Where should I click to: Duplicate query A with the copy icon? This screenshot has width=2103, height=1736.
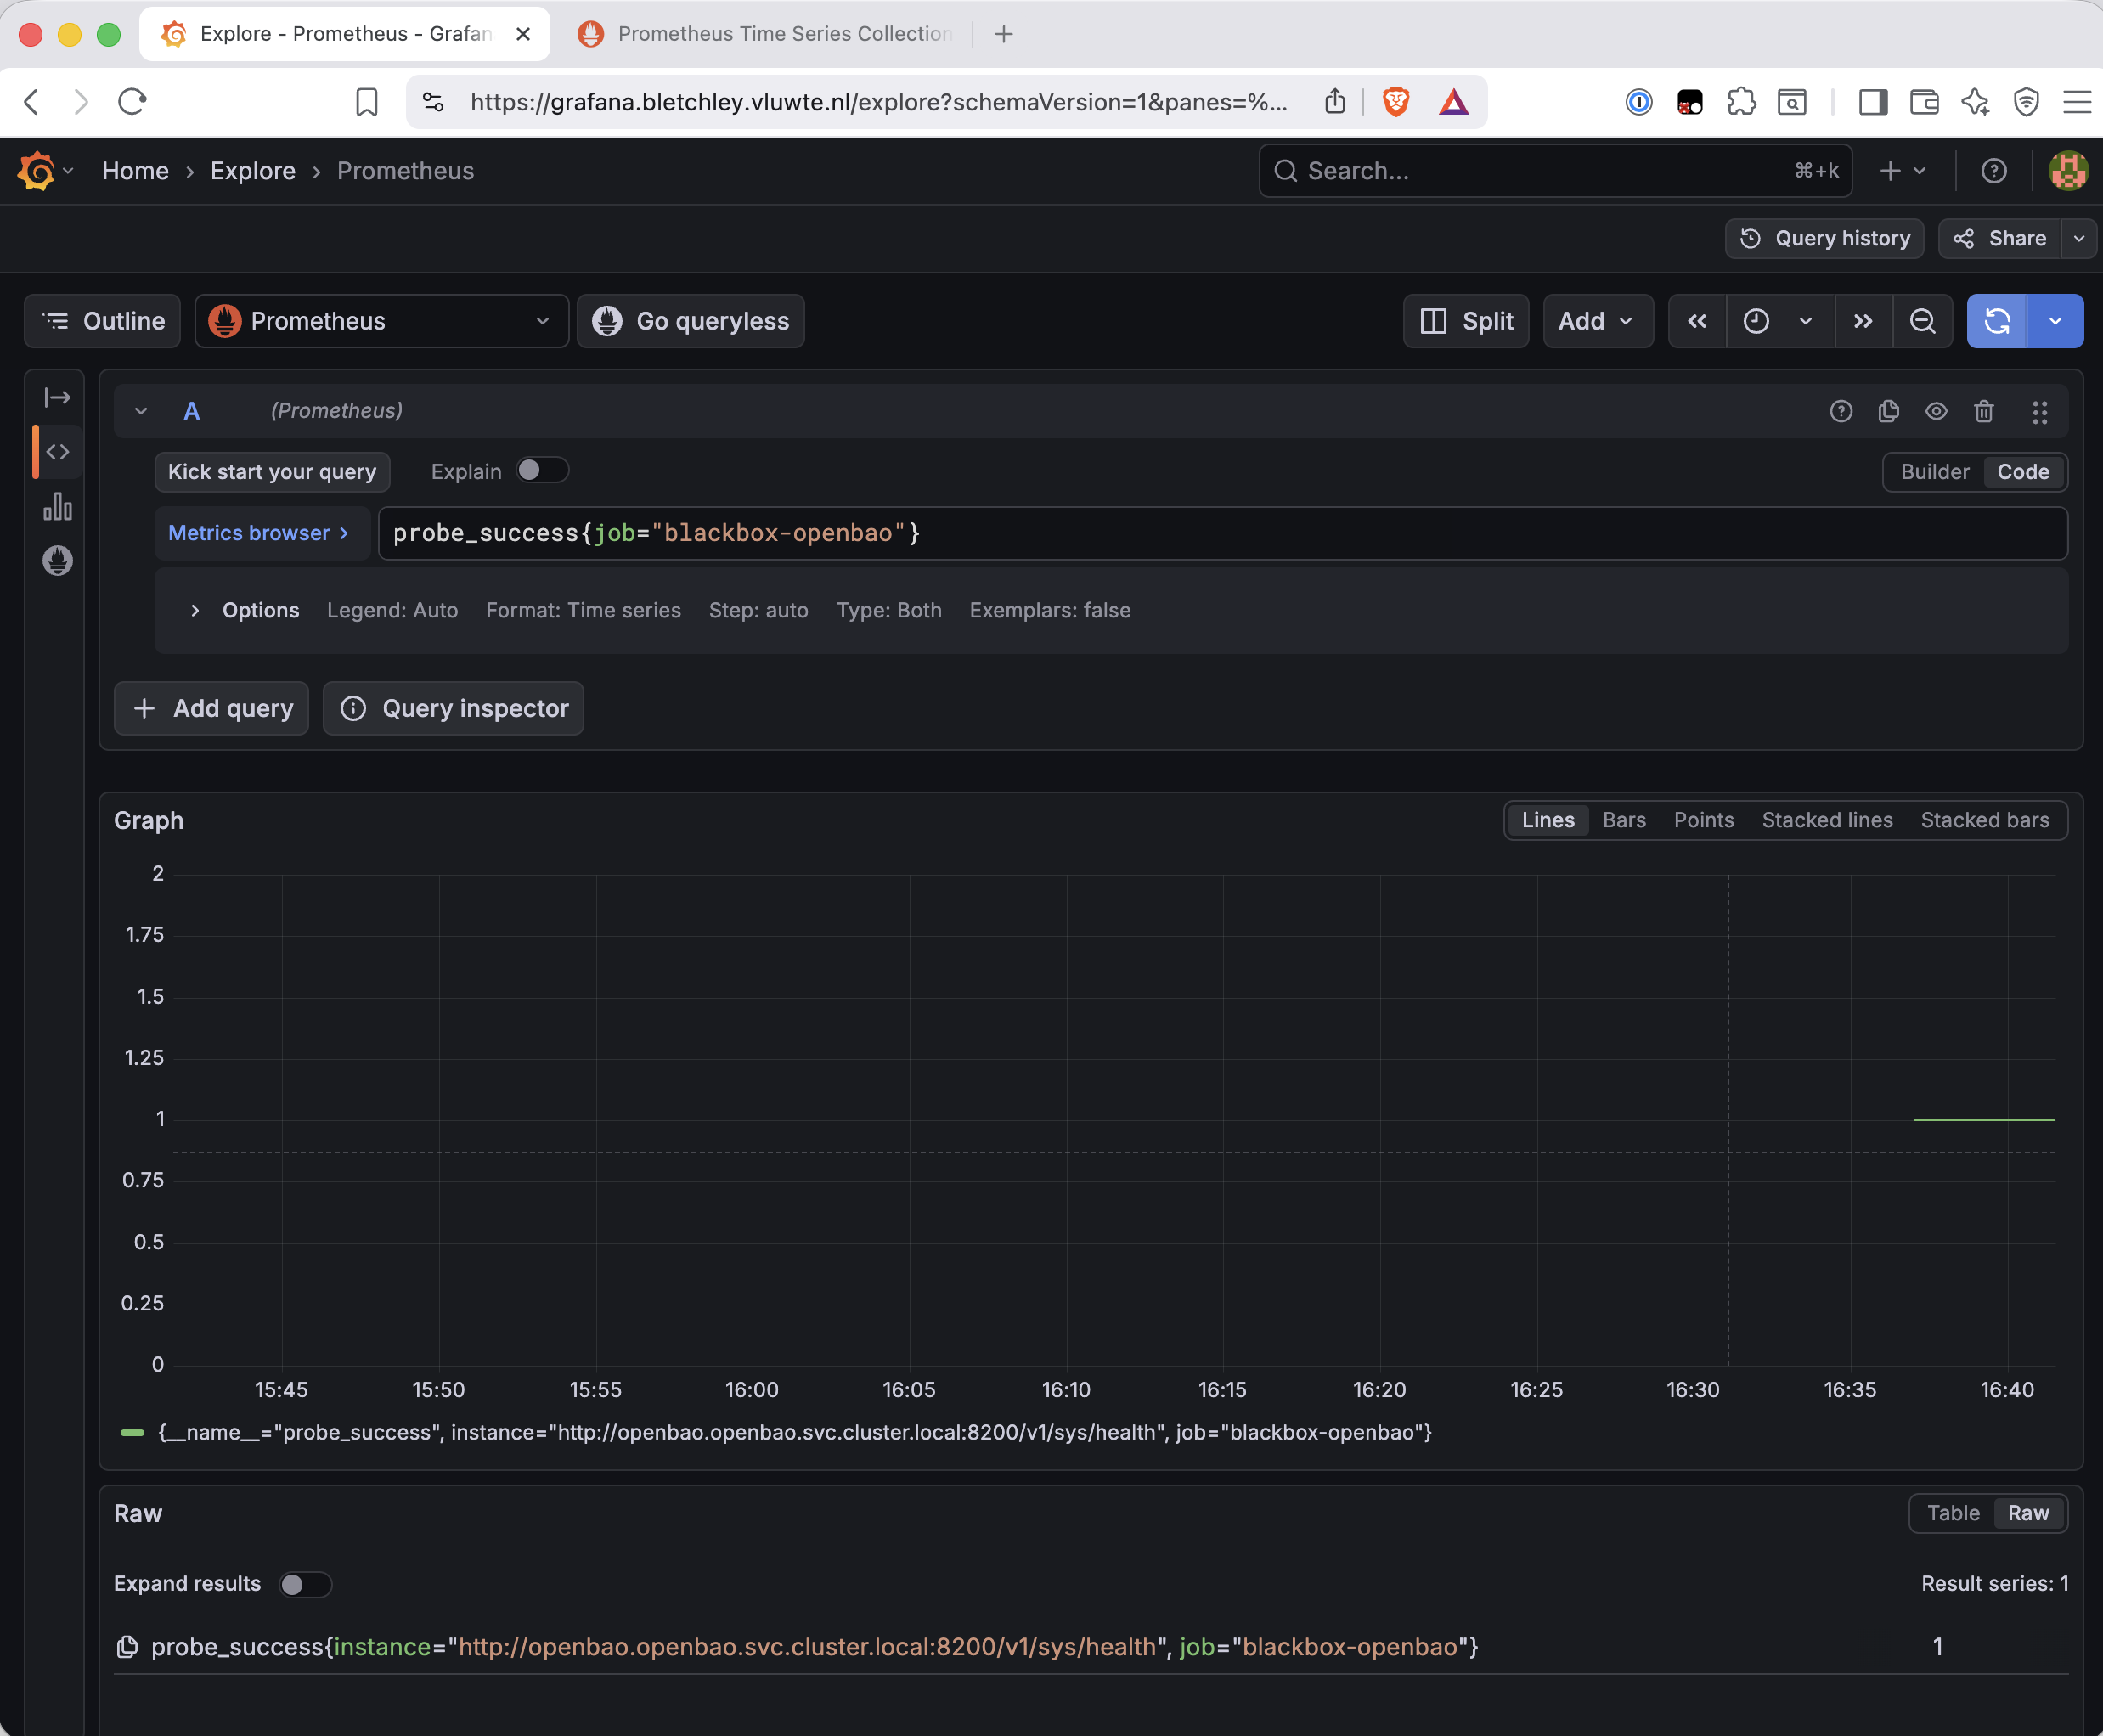pos(1888,411)
